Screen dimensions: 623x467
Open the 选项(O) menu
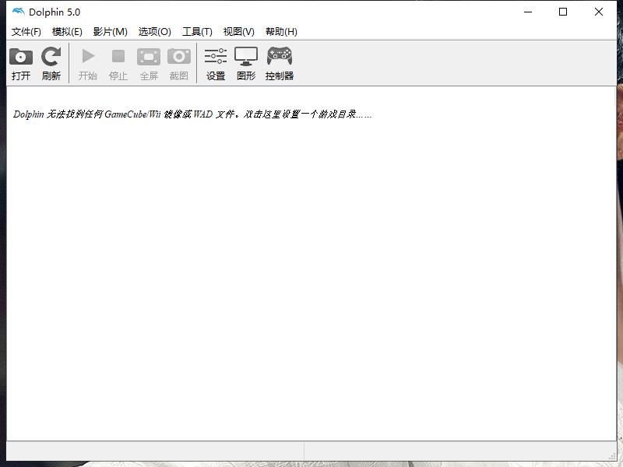[x=153, y=32]
